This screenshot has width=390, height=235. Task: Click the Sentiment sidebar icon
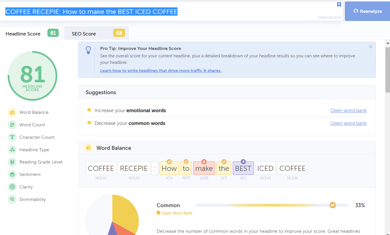(12, 175)
